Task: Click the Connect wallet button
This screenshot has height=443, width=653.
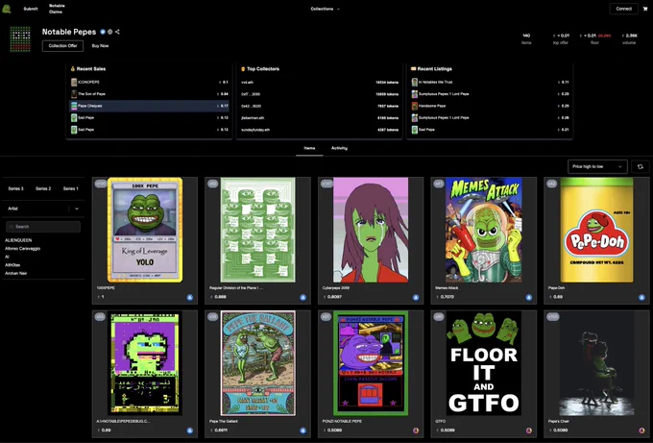Action: (x=624, y=9)
